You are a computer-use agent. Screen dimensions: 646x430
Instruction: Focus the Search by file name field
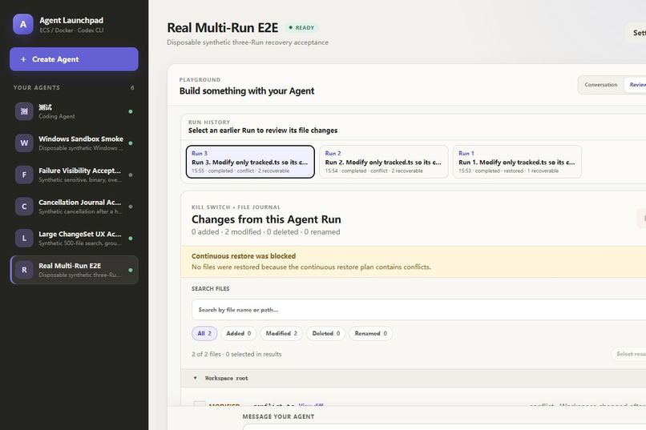pyautogui.click(x=418, y=310)
